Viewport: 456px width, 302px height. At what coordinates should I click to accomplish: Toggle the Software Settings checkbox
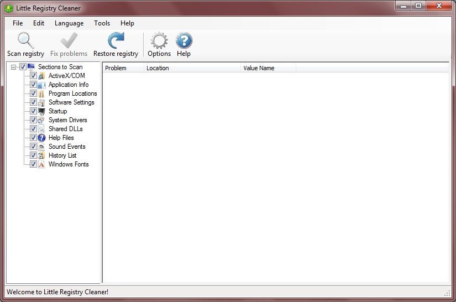[33, 102]
